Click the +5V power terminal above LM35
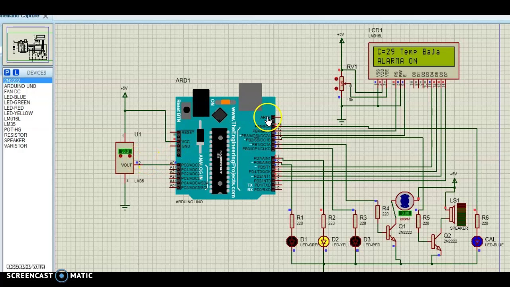Image resolution: width=510 pixels, height=287 pixels. point(125,95)
